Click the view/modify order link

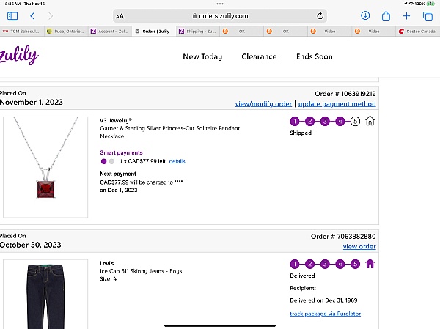(263, 104)
